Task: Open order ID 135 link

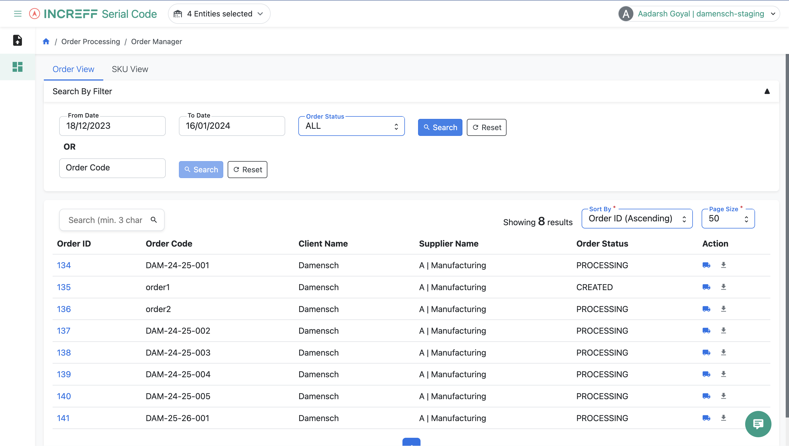Action: click(x=64, y=287)
